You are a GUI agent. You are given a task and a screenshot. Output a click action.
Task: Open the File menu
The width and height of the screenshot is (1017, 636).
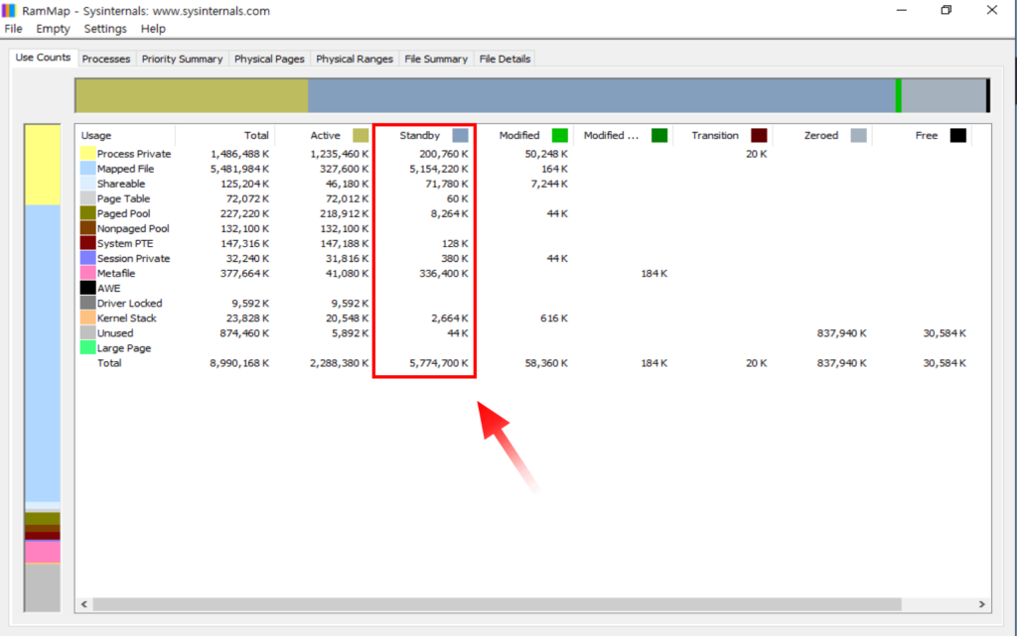tap(13, 29)
